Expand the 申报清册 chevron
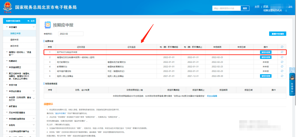The image size is (296, 137). click(x=34, y=27)
